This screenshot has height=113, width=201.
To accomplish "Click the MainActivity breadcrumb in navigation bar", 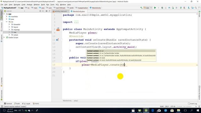I will pyautogui.click(x=95, y=8).
